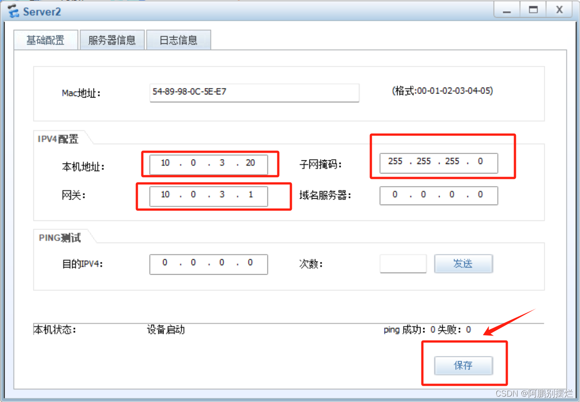Viewport: 580px width, 402px height.
Task: Click the 目的IPV4 address field
Action: (x=209, y=264)
